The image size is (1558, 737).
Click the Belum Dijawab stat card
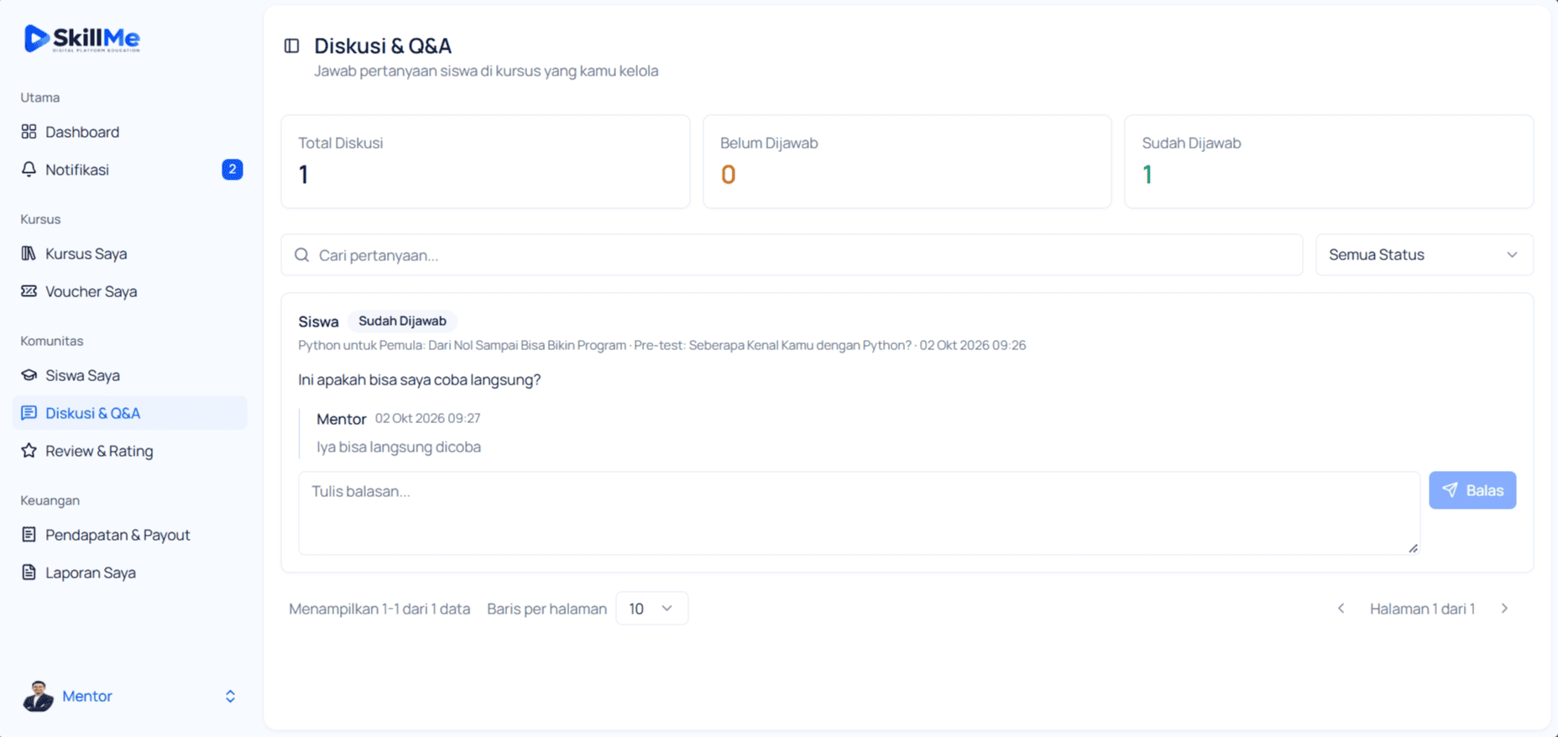pos(907,161)
